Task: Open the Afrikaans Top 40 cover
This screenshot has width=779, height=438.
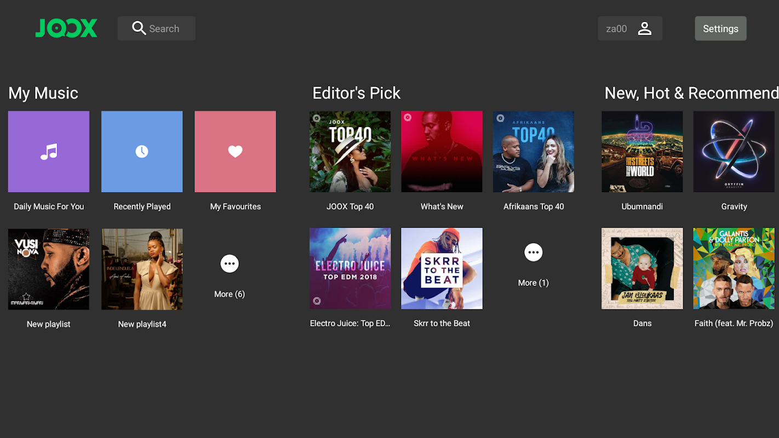Action: [x=534, y=152]
